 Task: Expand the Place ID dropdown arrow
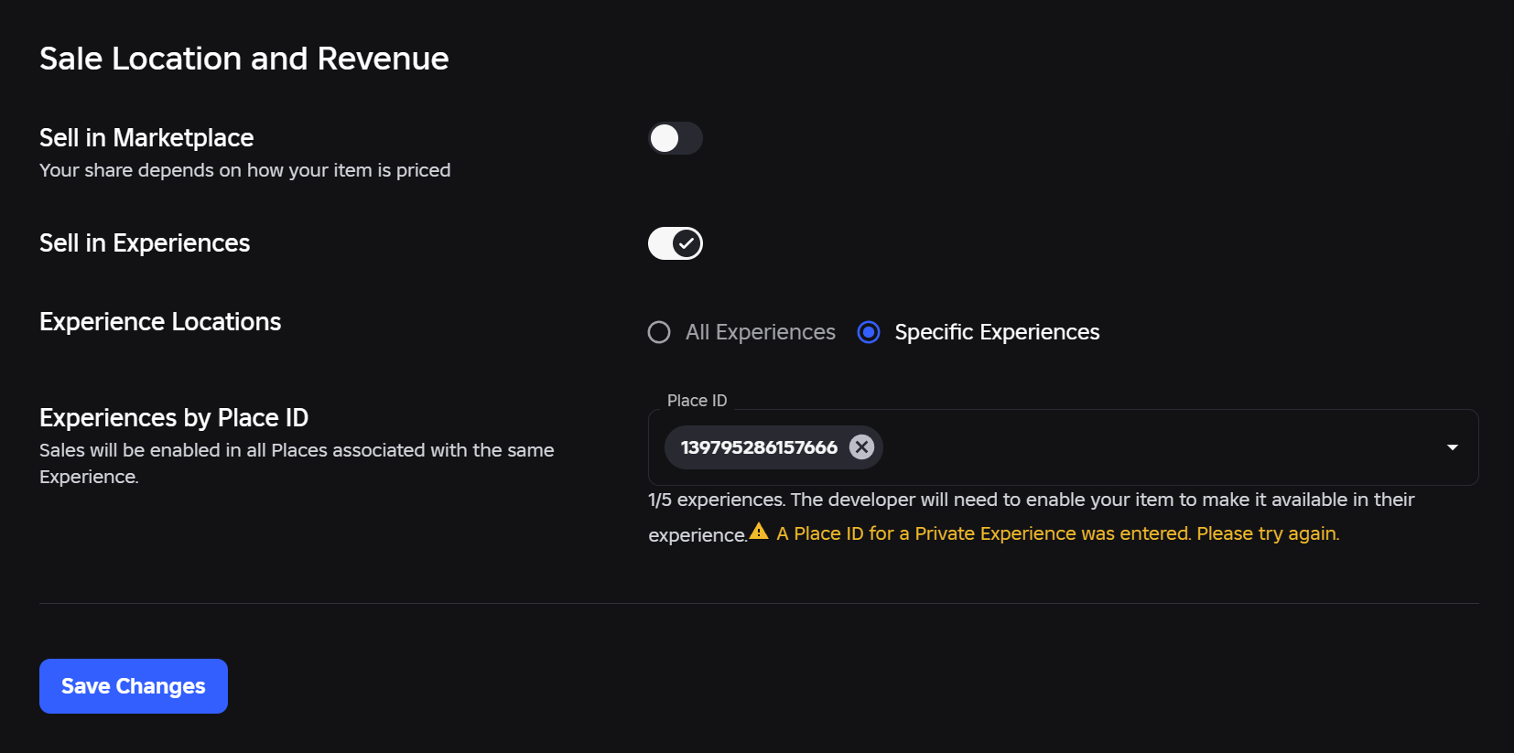pos(1453,447)
